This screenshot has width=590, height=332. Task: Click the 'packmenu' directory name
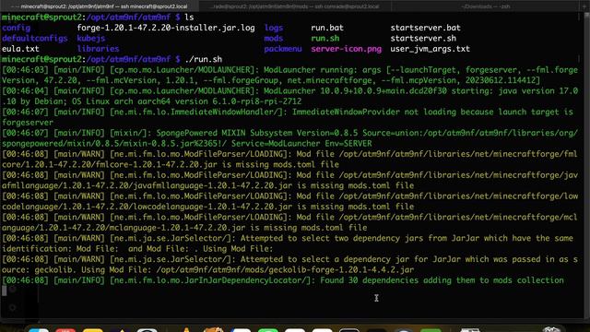tap(283, 49)
